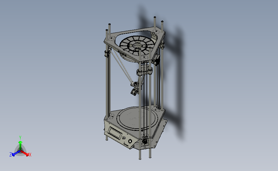Click the green Y axis on the triad
Image resolution: width=278 pixels, height=171 pixels.
click(x=20, y=145)
